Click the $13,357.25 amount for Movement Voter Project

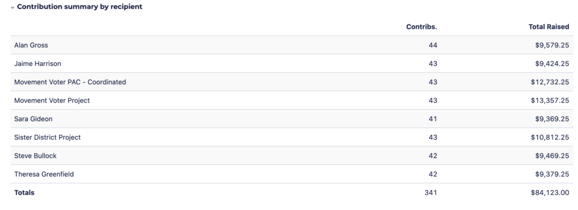coord(550,100)
